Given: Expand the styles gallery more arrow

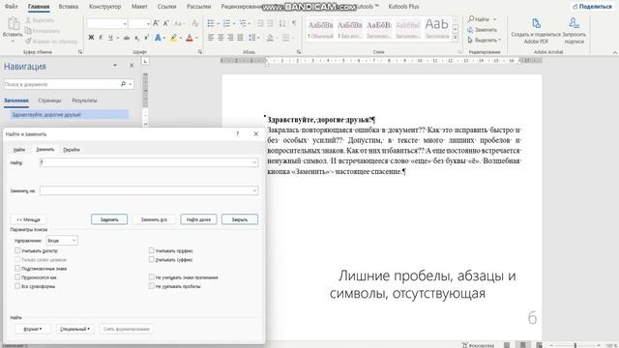Looking at the screenshot, I should coord(456,38).
